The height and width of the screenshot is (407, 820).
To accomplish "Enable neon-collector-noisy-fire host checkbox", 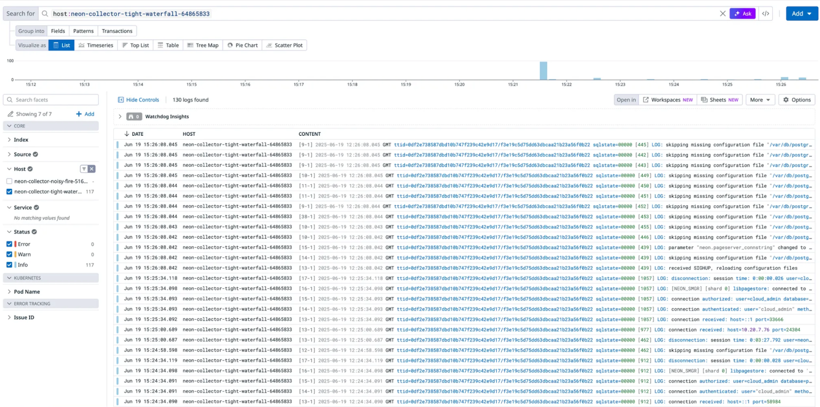I will point(9,181).
